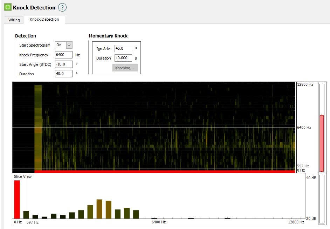Click the red strip at spectrogram bottom
The image size is (330, 229).
click(x=165, y=172)
